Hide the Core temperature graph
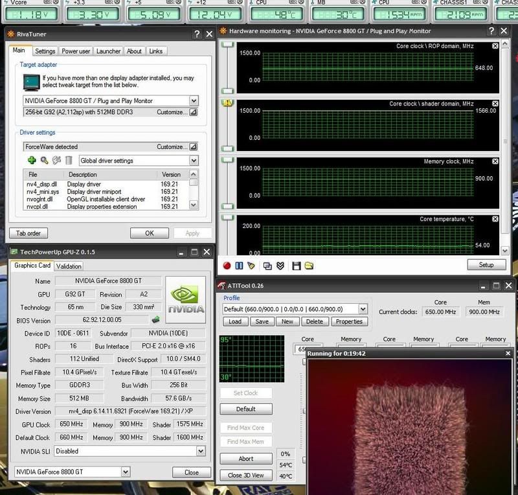The width and height of the screenshot is (518, 495). click(x=495, y=219)
